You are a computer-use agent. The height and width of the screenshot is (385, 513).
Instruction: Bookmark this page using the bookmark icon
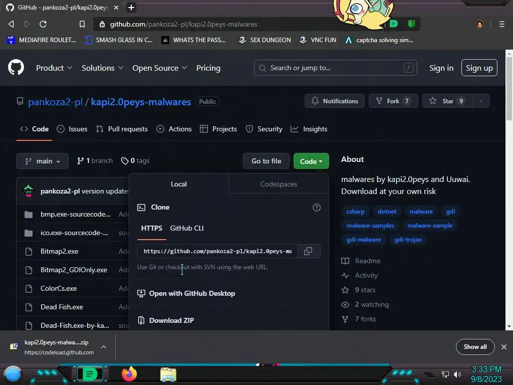(x=82, y=24)
